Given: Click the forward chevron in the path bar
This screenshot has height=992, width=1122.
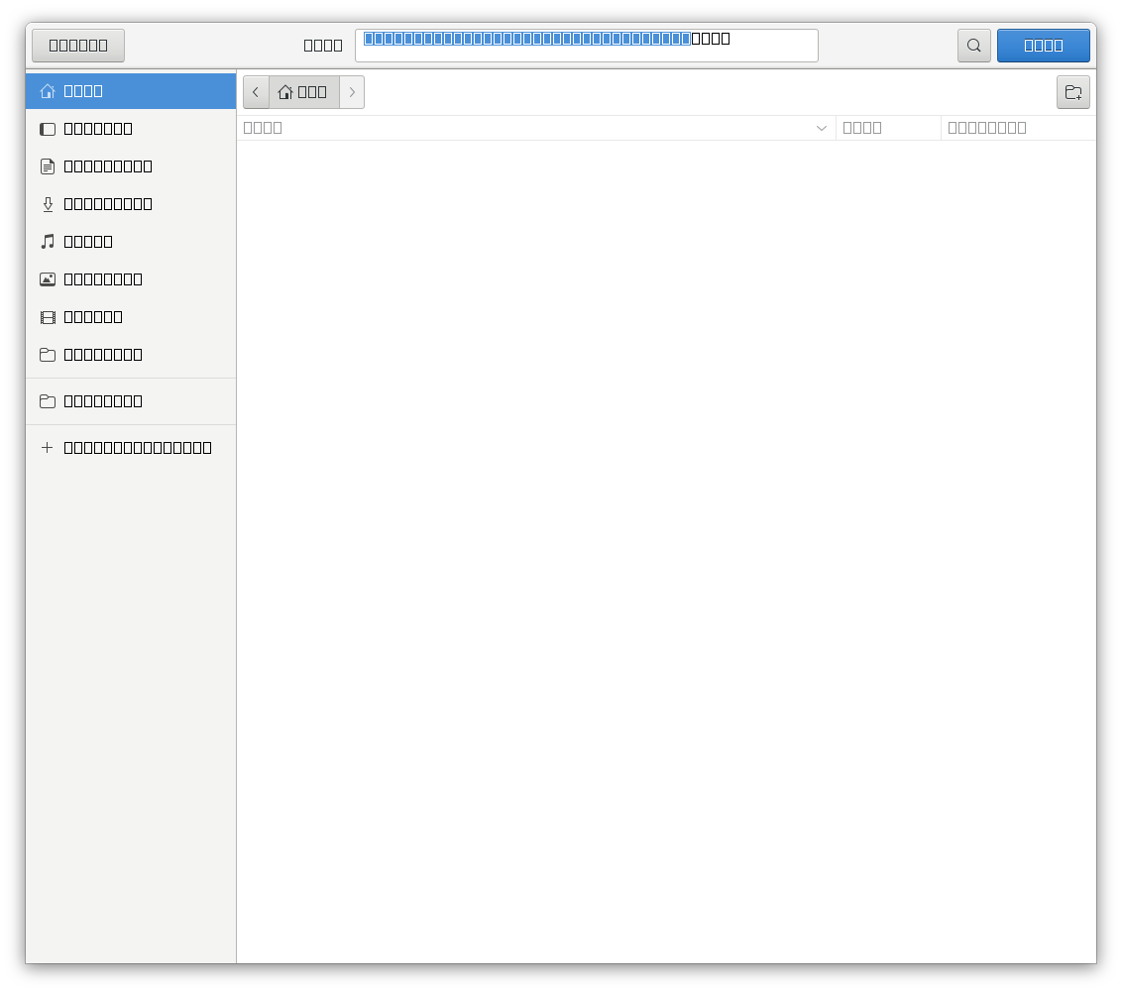Looking at the screenshot, I should tap(352, 91).
